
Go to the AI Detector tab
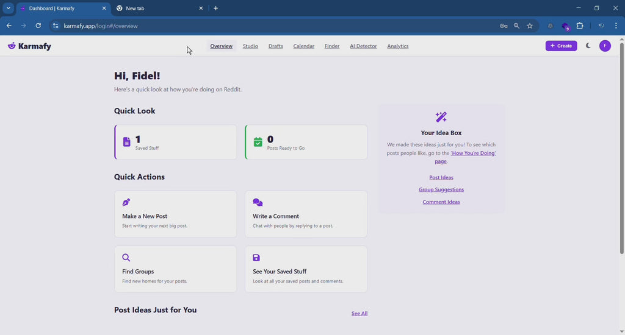[x=363, y=46]
